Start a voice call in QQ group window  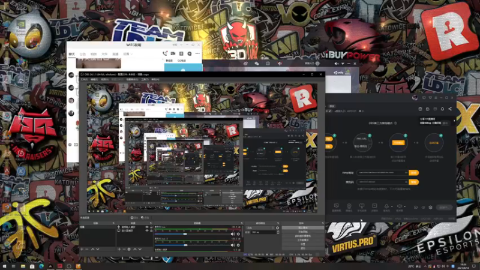pyautogui.click(x=164, y=53)
